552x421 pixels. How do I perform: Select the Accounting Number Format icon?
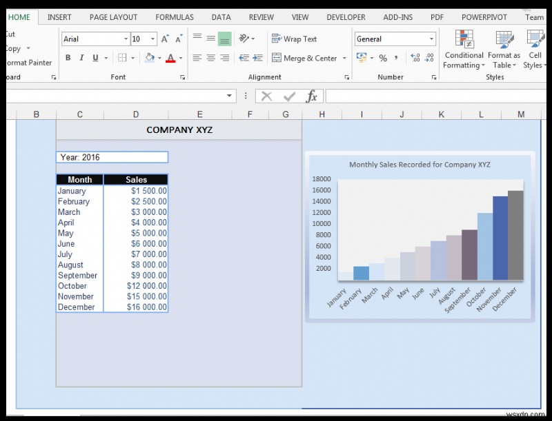coord(362,57)
